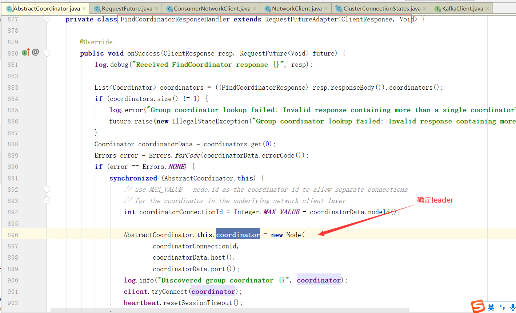Click the comment fold end marker at line 893
Image resolution: width=516 pixels, height=313 pixels.
(47, 200)
